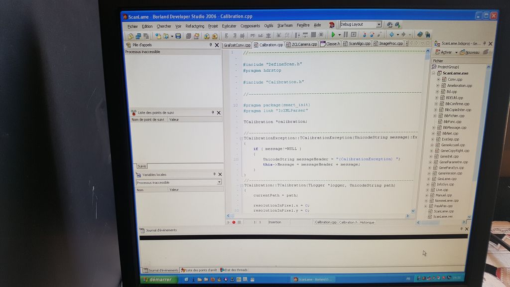Viewport: 510px width, 287px height.
Task: Switch to the Classe.h editor tab
Action: pyautogui.click(x=330, y=44)
